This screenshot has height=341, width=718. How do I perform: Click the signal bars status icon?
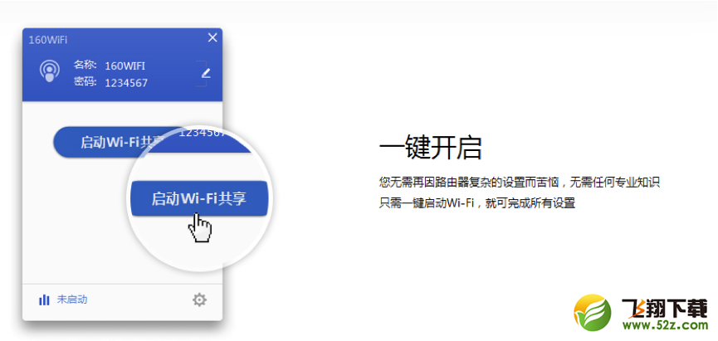coord(44,300)
